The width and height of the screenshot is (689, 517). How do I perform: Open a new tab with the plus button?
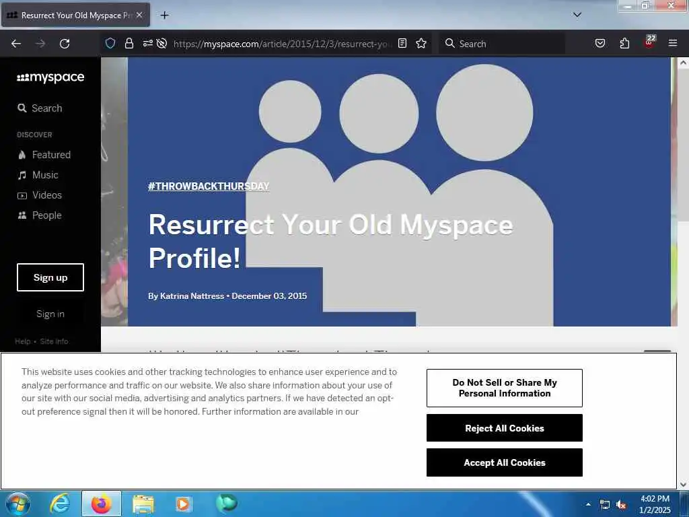(164, 15)
